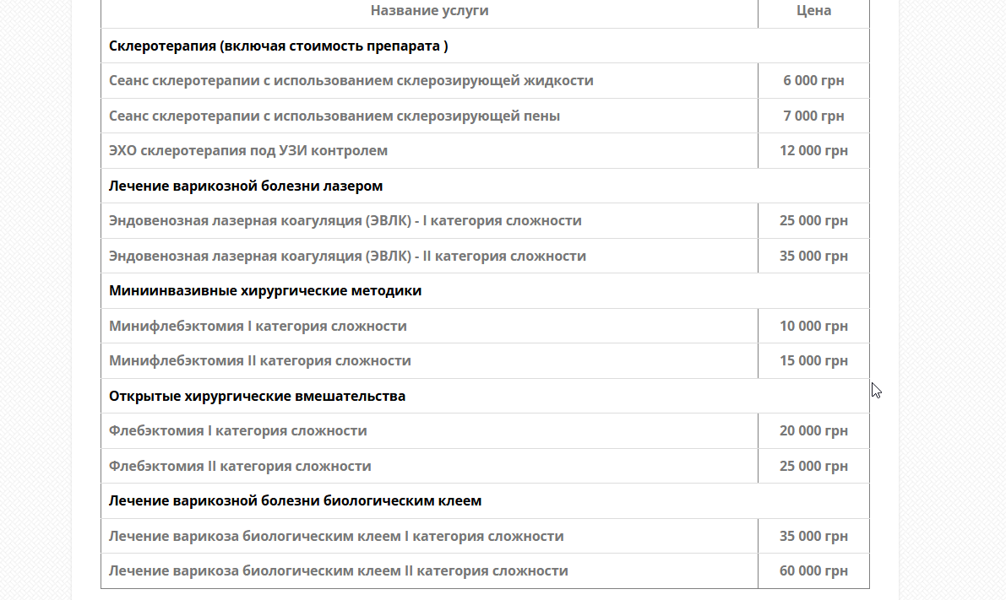Click the 'Название услуги' column header
Viewport: 1006px width, 600px height.
click(x=429, y=10)
